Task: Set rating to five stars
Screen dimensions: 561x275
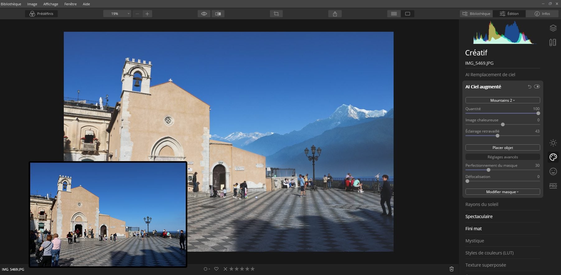Action: tap(252, 269)
